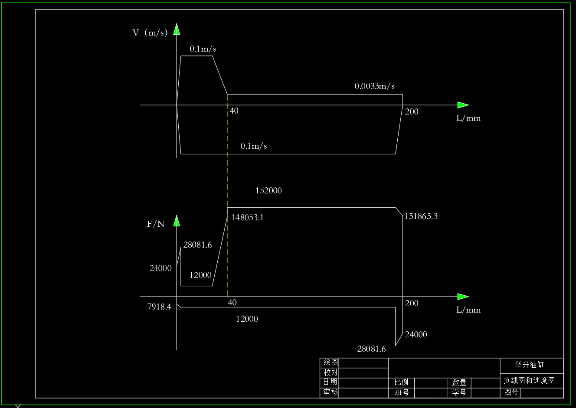Image resolution: width=576 pixels, height=408 pixels.
Task: Select the "200" tick label in force chart
Action: pos(412,304)
